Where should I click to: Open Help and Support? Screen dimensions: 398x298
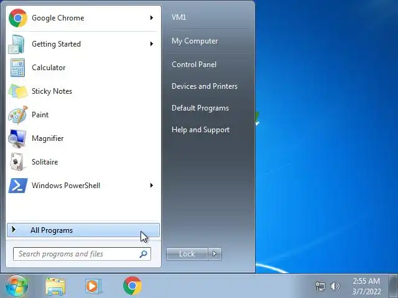(x=200, y=130)
